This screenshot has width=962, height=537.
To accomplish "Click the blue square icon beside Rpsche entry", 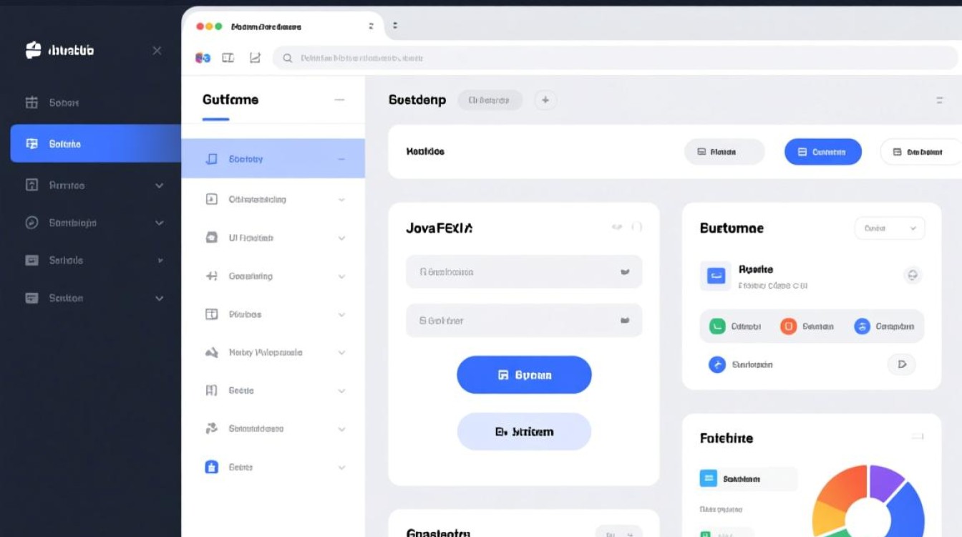I will (x=716, y=275).
